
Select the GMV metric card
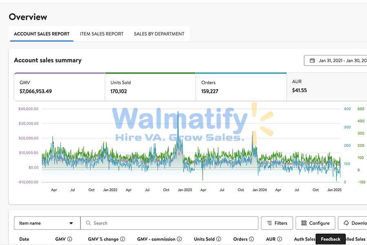coord(60,87)
